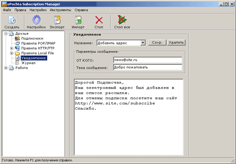Image resolution: width=236 pixels, height=164 pixels.
Task: Click the Импорт toolbar icon
Action: coord(78,20)
